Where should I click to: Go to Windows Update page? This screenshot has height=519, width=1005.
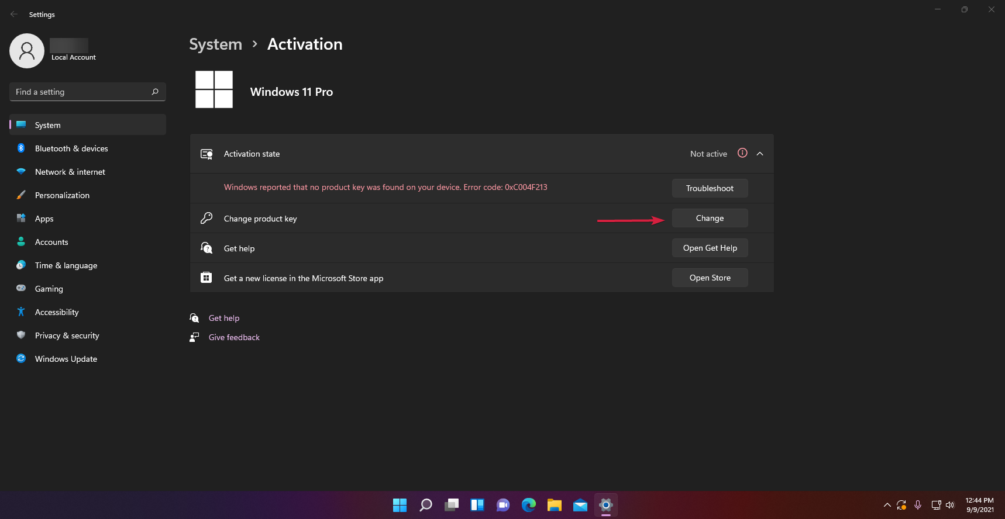pyautogui.click(x=88, y=359)
